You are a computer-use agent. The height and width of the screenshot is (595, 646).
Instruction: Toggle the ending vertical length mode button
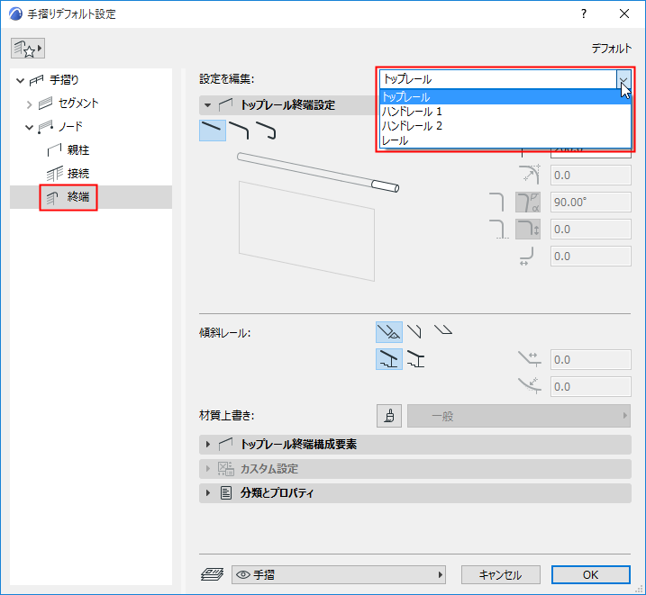(528, 230)
